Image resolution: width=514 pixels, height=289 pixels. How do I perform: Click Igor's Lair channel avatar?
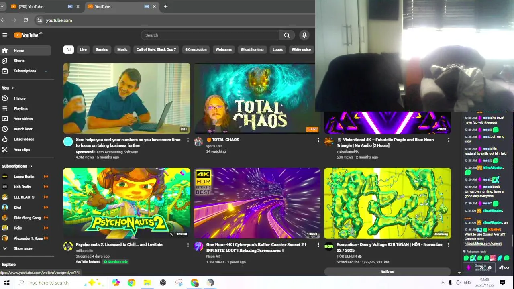(x=199, y=142)
